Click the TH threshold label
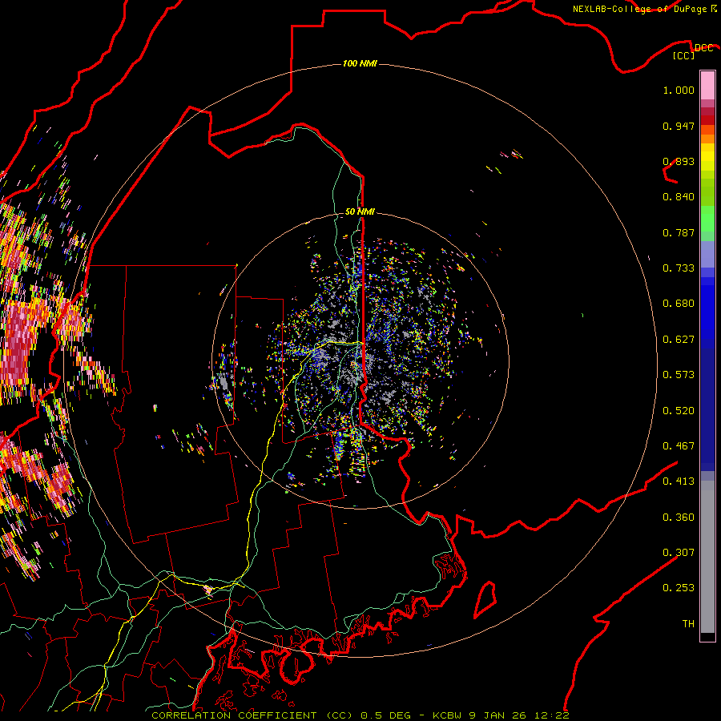 [x=688, y=624]
